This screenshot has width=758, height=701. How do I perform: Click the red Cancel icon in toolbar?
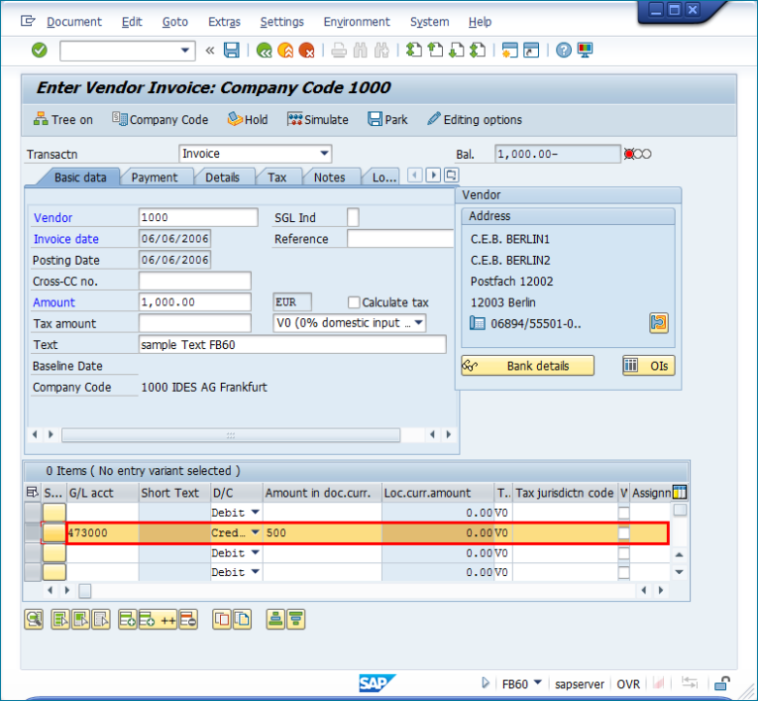(x=307, y=51)
